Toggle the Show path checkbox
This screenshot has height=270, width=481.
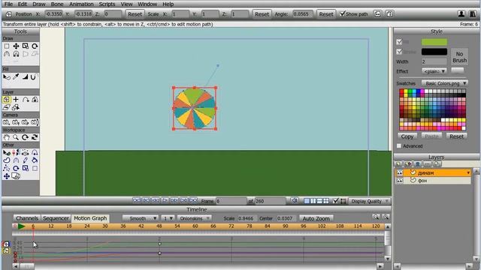[x=343, y=13]
